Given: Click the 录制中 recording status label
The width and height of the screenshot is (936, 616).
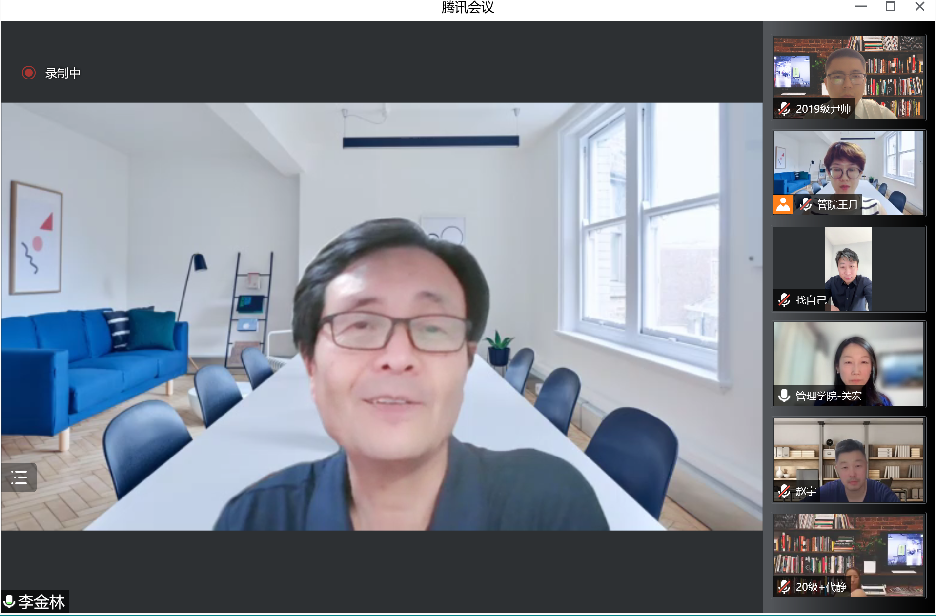Looking at the screenshot, I should [x=63, y=73].
